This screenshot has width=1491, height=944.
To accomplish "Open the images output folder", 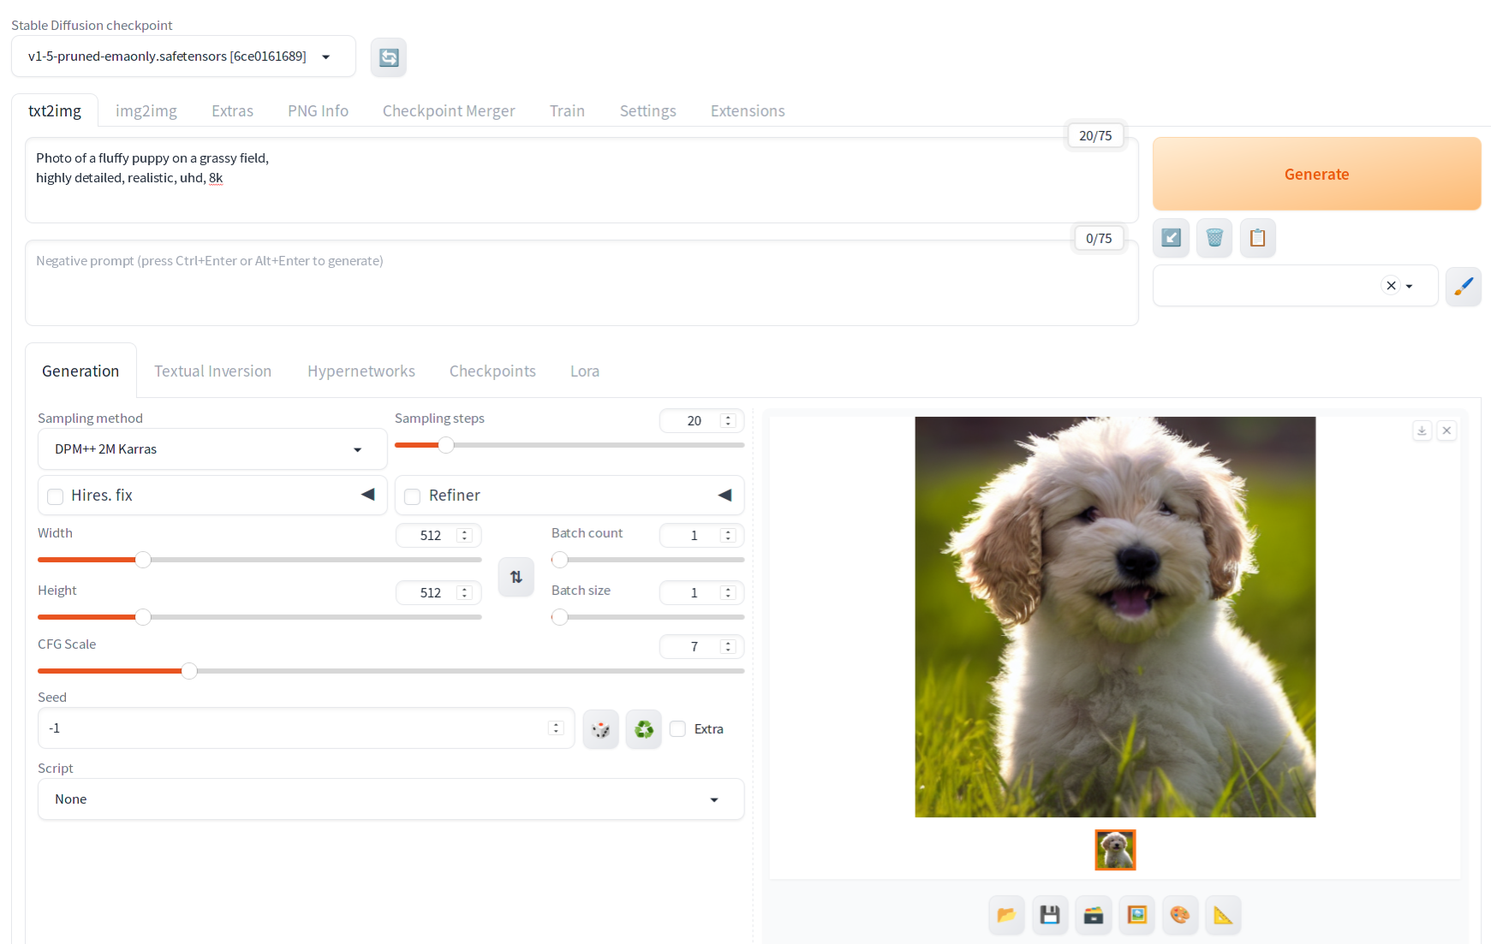I will tap(1006, 914).
